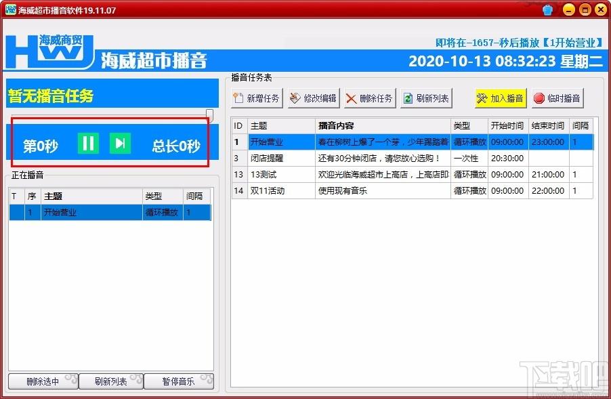Click the volume slider handle above the playback panel
The width and height of the screenshot is (611, 399).
[x=209, y=115]
